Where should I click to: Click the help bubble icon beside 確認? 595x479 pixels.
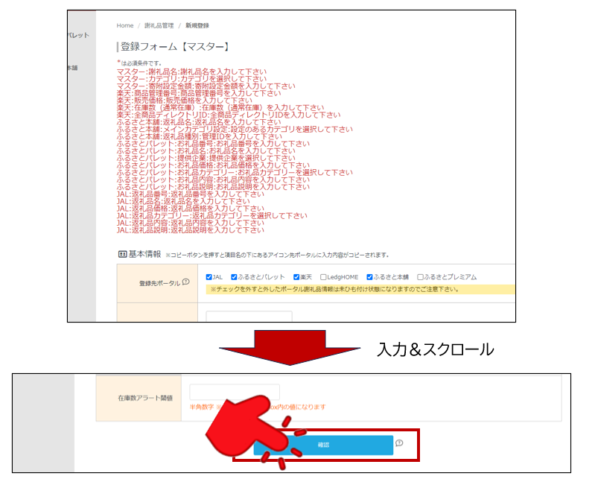[400, 443]
